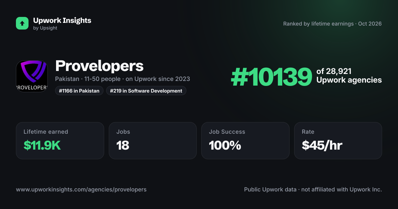Click the "by Upsight" subtitle
The image size is (398, 209).
click(x=45, y=28)
